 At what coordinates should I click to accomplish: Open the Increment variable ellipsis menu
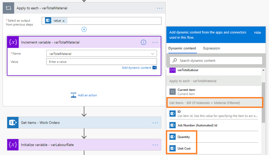(155, 42)
